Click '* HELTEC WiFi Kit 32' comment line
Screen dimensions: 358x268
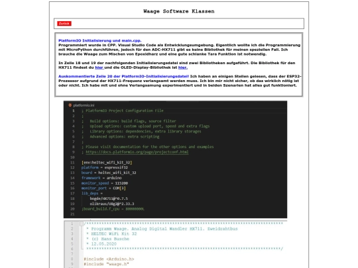point(111,234)
